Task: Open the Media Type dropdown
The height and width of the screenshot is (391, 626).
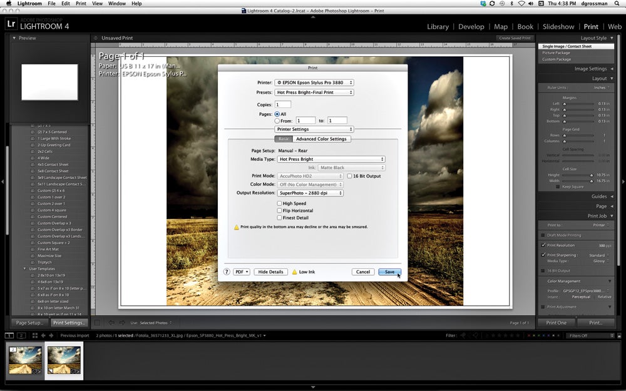Action: 331,159
